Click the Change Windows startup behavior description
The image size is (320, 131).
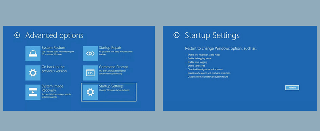coord(114,90)
